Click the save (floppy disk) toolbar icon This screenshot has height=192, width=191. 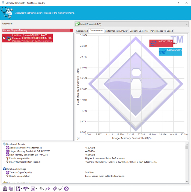point(18,188)
